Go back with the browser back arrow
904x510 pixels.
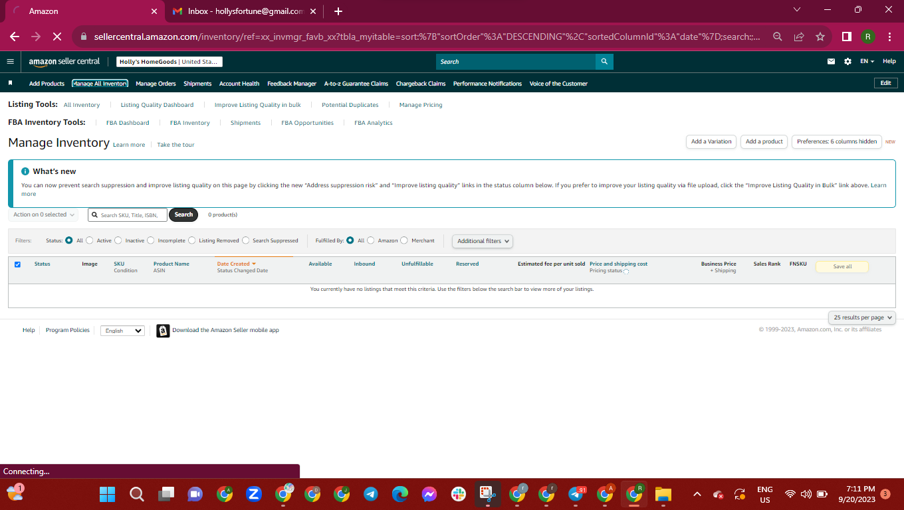[15, 37]
